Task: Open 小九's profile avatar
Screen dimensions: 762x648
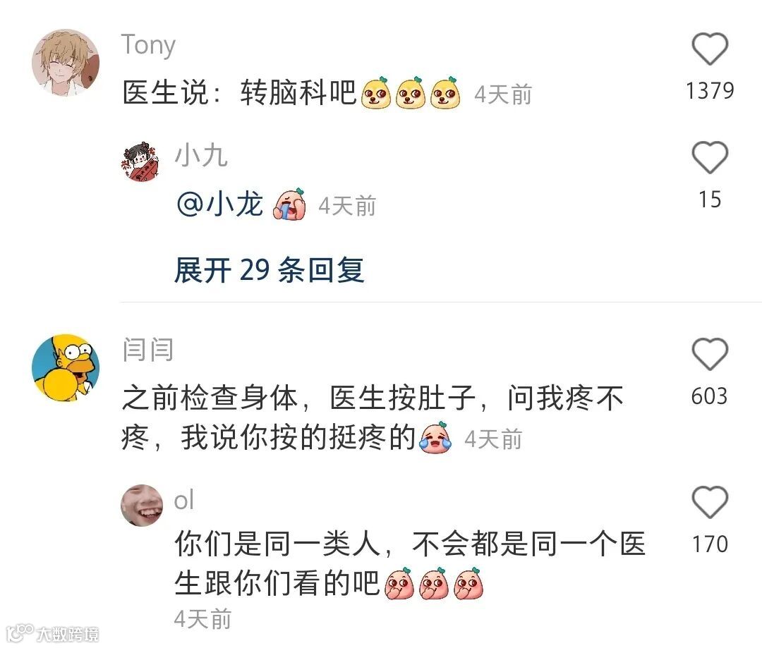Action: [x=141, y=161]
